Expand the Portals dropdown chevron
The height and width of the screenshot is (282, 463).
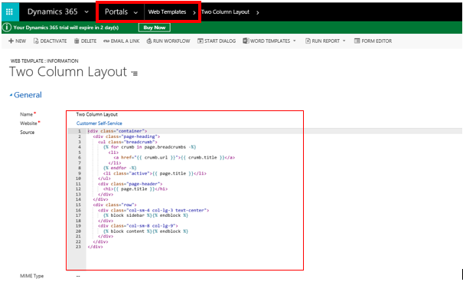pos(135,12)
